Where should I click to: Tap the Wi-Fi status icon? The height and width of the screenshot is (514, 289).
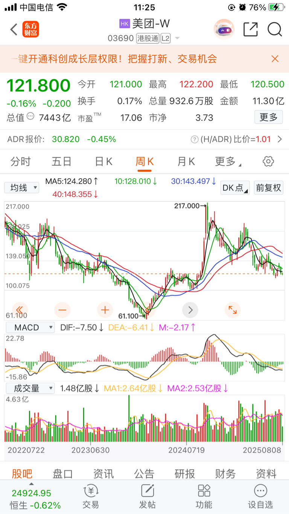pos(62,7)
